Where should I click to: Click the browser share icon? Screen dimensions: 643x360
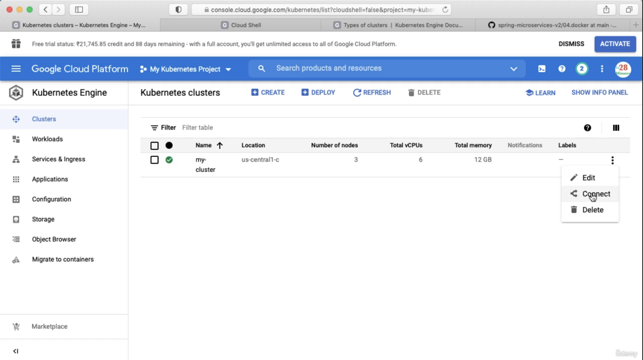pos(606,10)
